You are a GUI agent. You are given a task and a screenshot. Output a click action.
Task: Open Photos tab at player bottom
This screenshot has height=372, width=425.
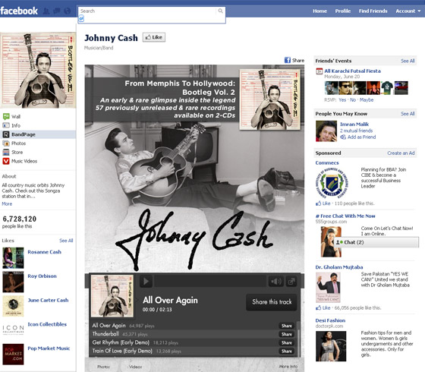103,367
